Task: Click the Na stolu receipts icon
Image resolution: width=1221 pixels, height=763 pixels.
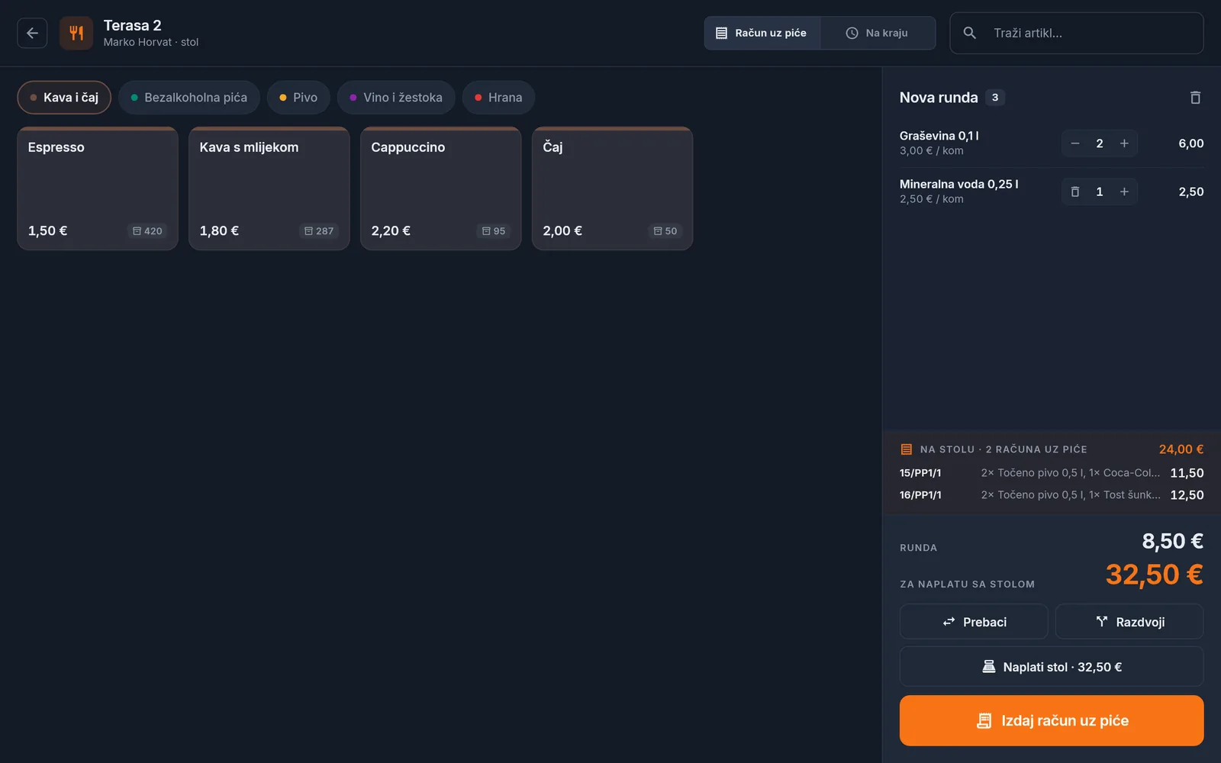Action: coord(907,449)
